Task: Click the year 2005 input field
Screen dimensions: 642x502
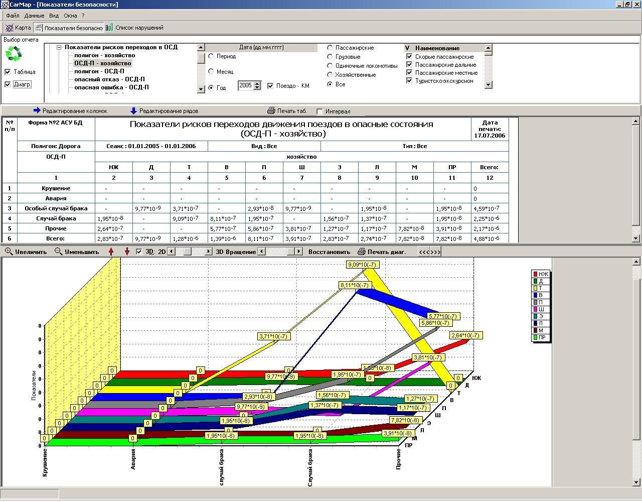Action: coord(245,85)
